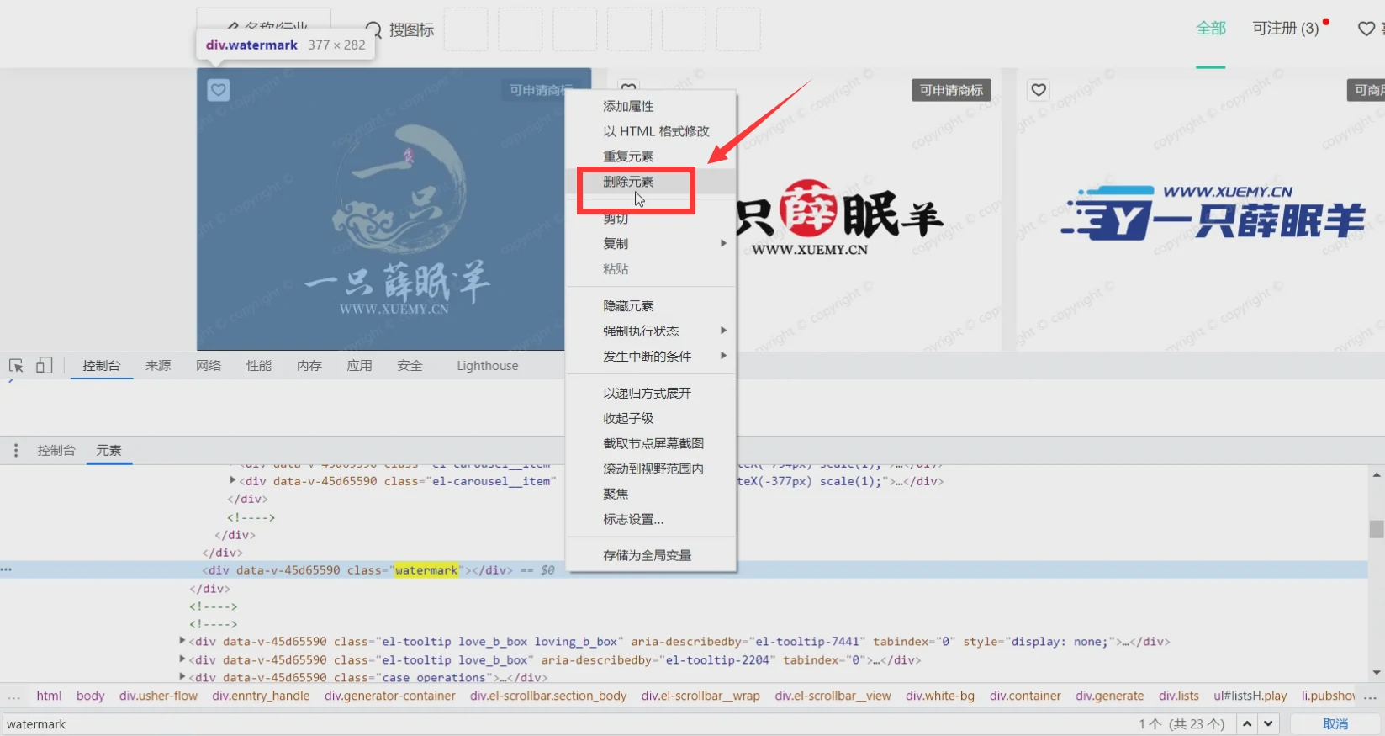
Task: Click the body breadcrumb
Action: (90, 696)
